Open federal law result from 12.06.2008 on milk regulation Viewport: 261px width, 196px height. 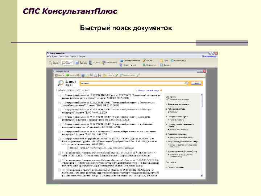pyautogui.click(x=111, y=97)
